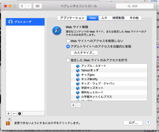Click globe icon beside アップル - スタート
This screenshot has width=159, height=132.
[78, 66]
